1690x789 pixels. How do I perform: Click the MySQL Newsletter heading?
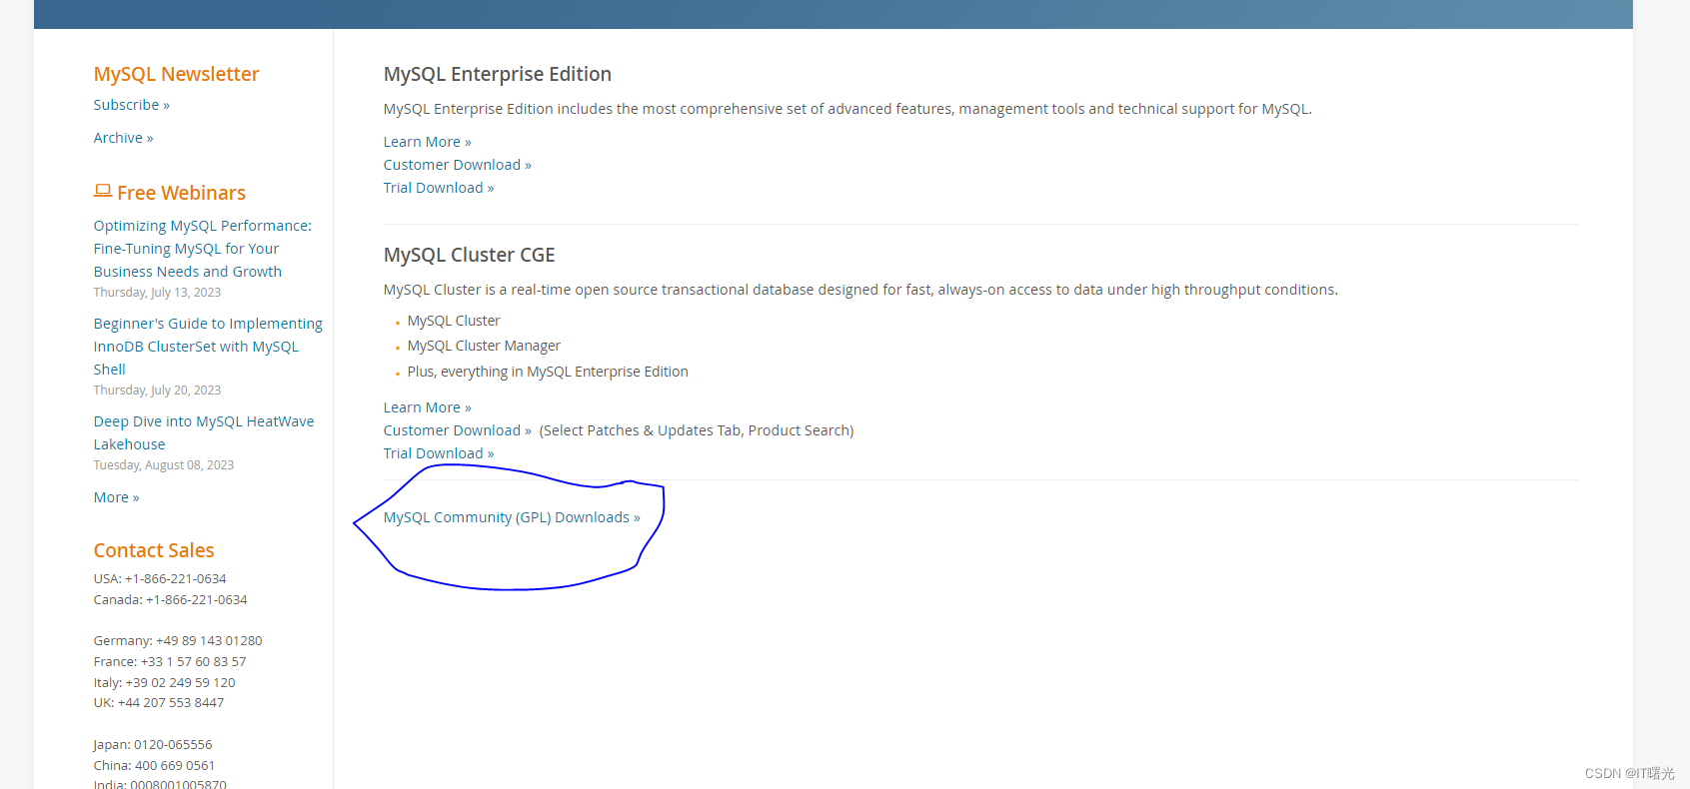coord(176,74)
